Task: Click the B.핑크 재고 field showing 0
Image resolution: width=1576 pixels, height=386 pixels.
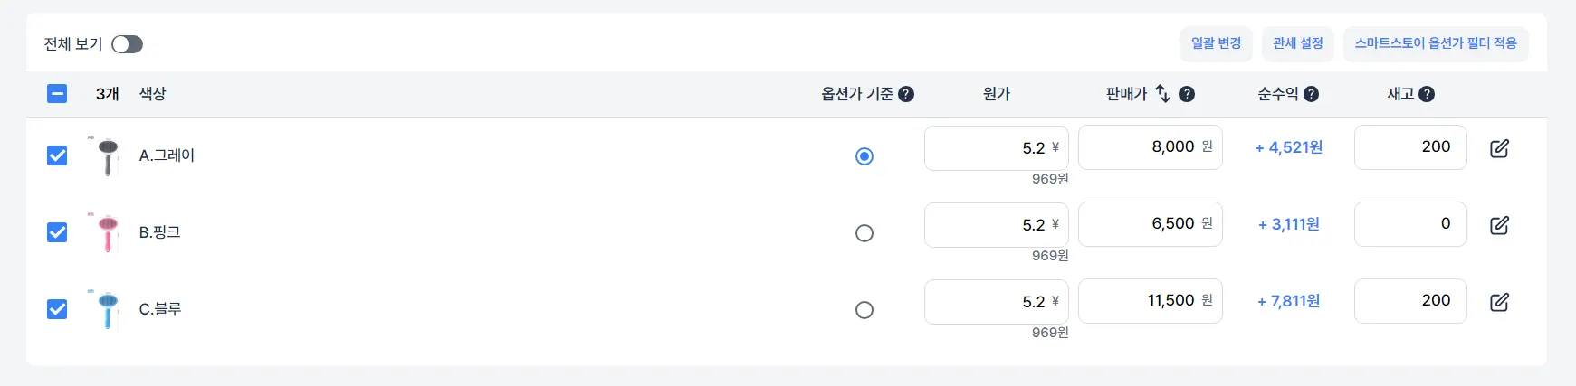Action: pos(1409,224)
